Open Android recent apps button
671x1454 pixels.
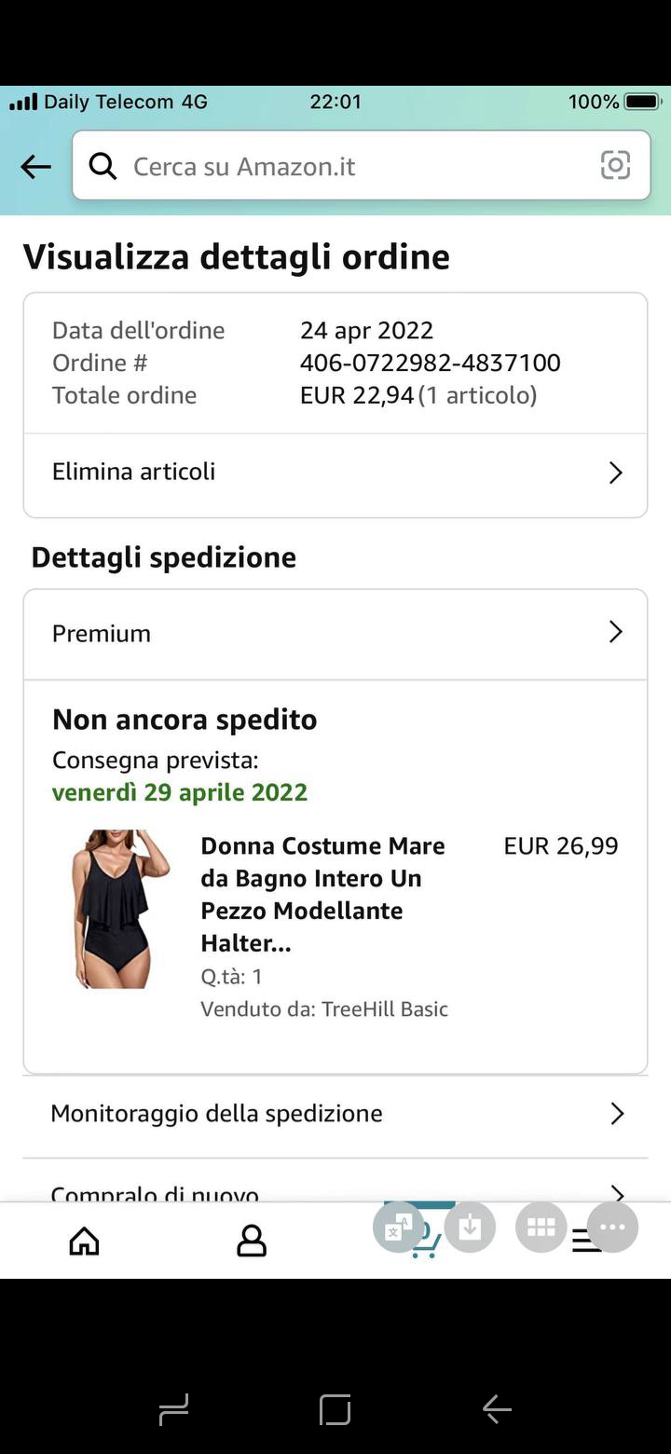(x=174, y=1409)
